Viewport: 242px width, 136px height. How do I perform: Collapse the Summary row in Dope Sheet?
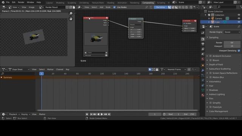tap(2, 77)
